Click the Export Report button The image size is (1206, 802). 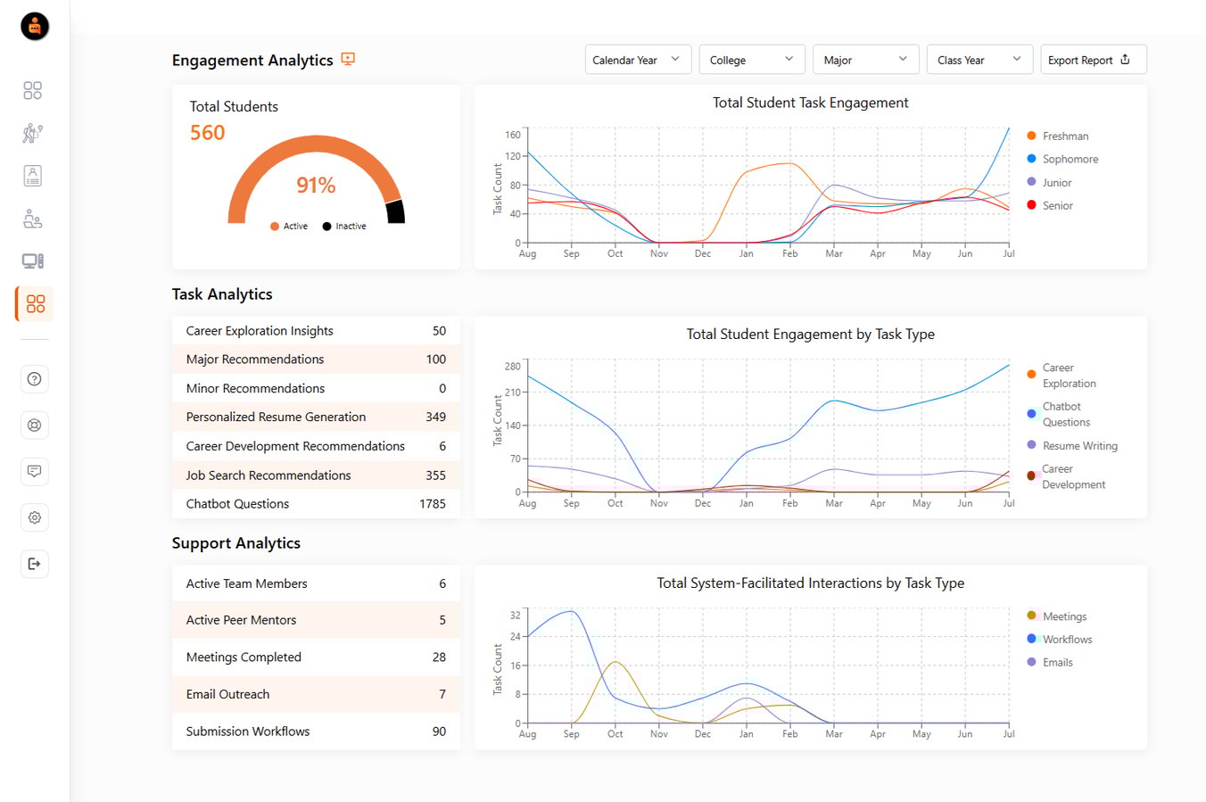(x=1093, y=59)
